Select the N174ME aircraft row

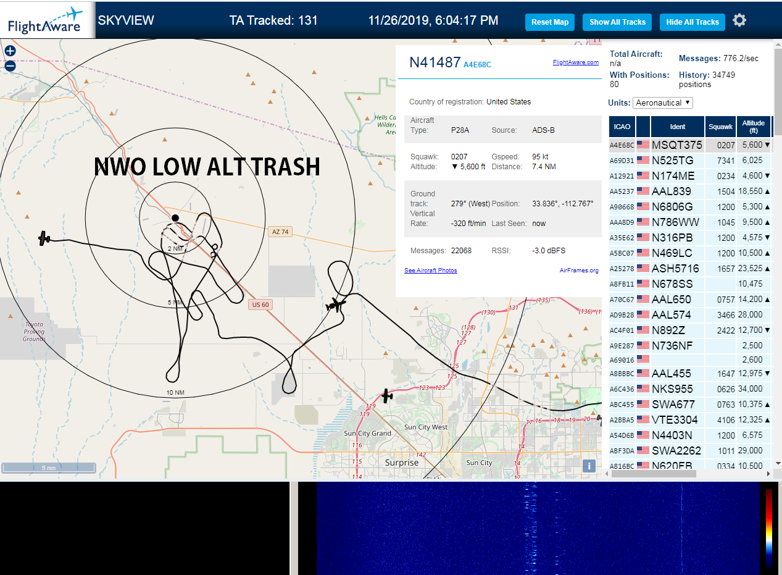pyautogui.click(x=690, y=176)
